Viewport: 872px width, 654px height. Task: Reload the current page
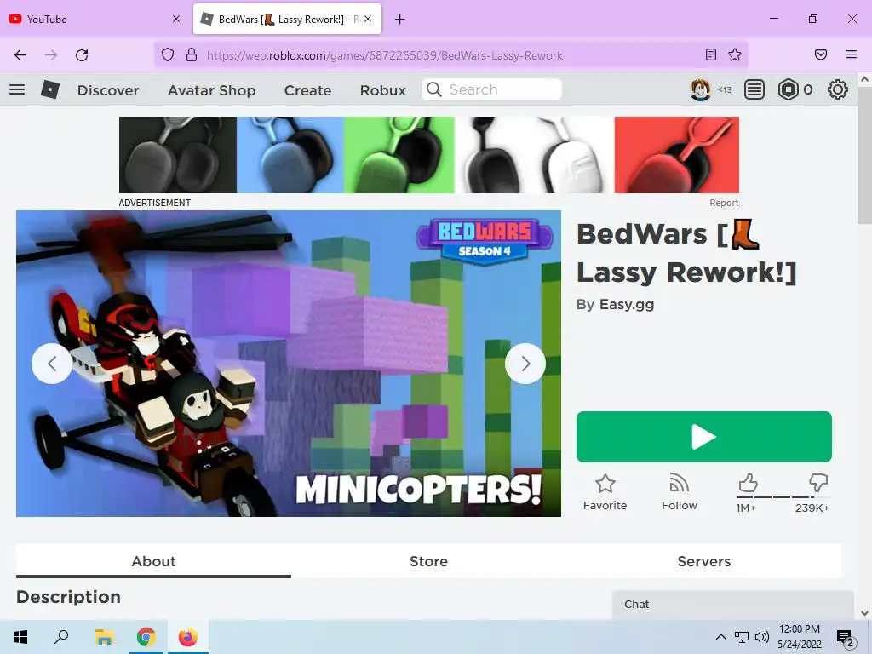click(82, 55)
